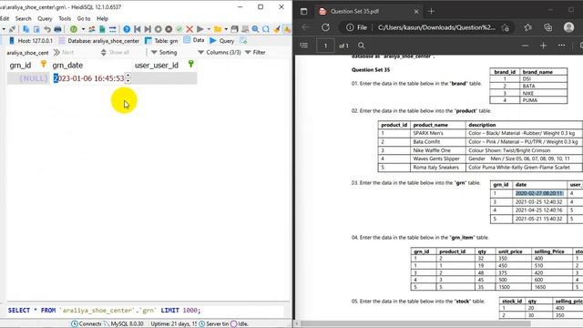Click the (NULL) grn_id cell

[x=28, y=78]
